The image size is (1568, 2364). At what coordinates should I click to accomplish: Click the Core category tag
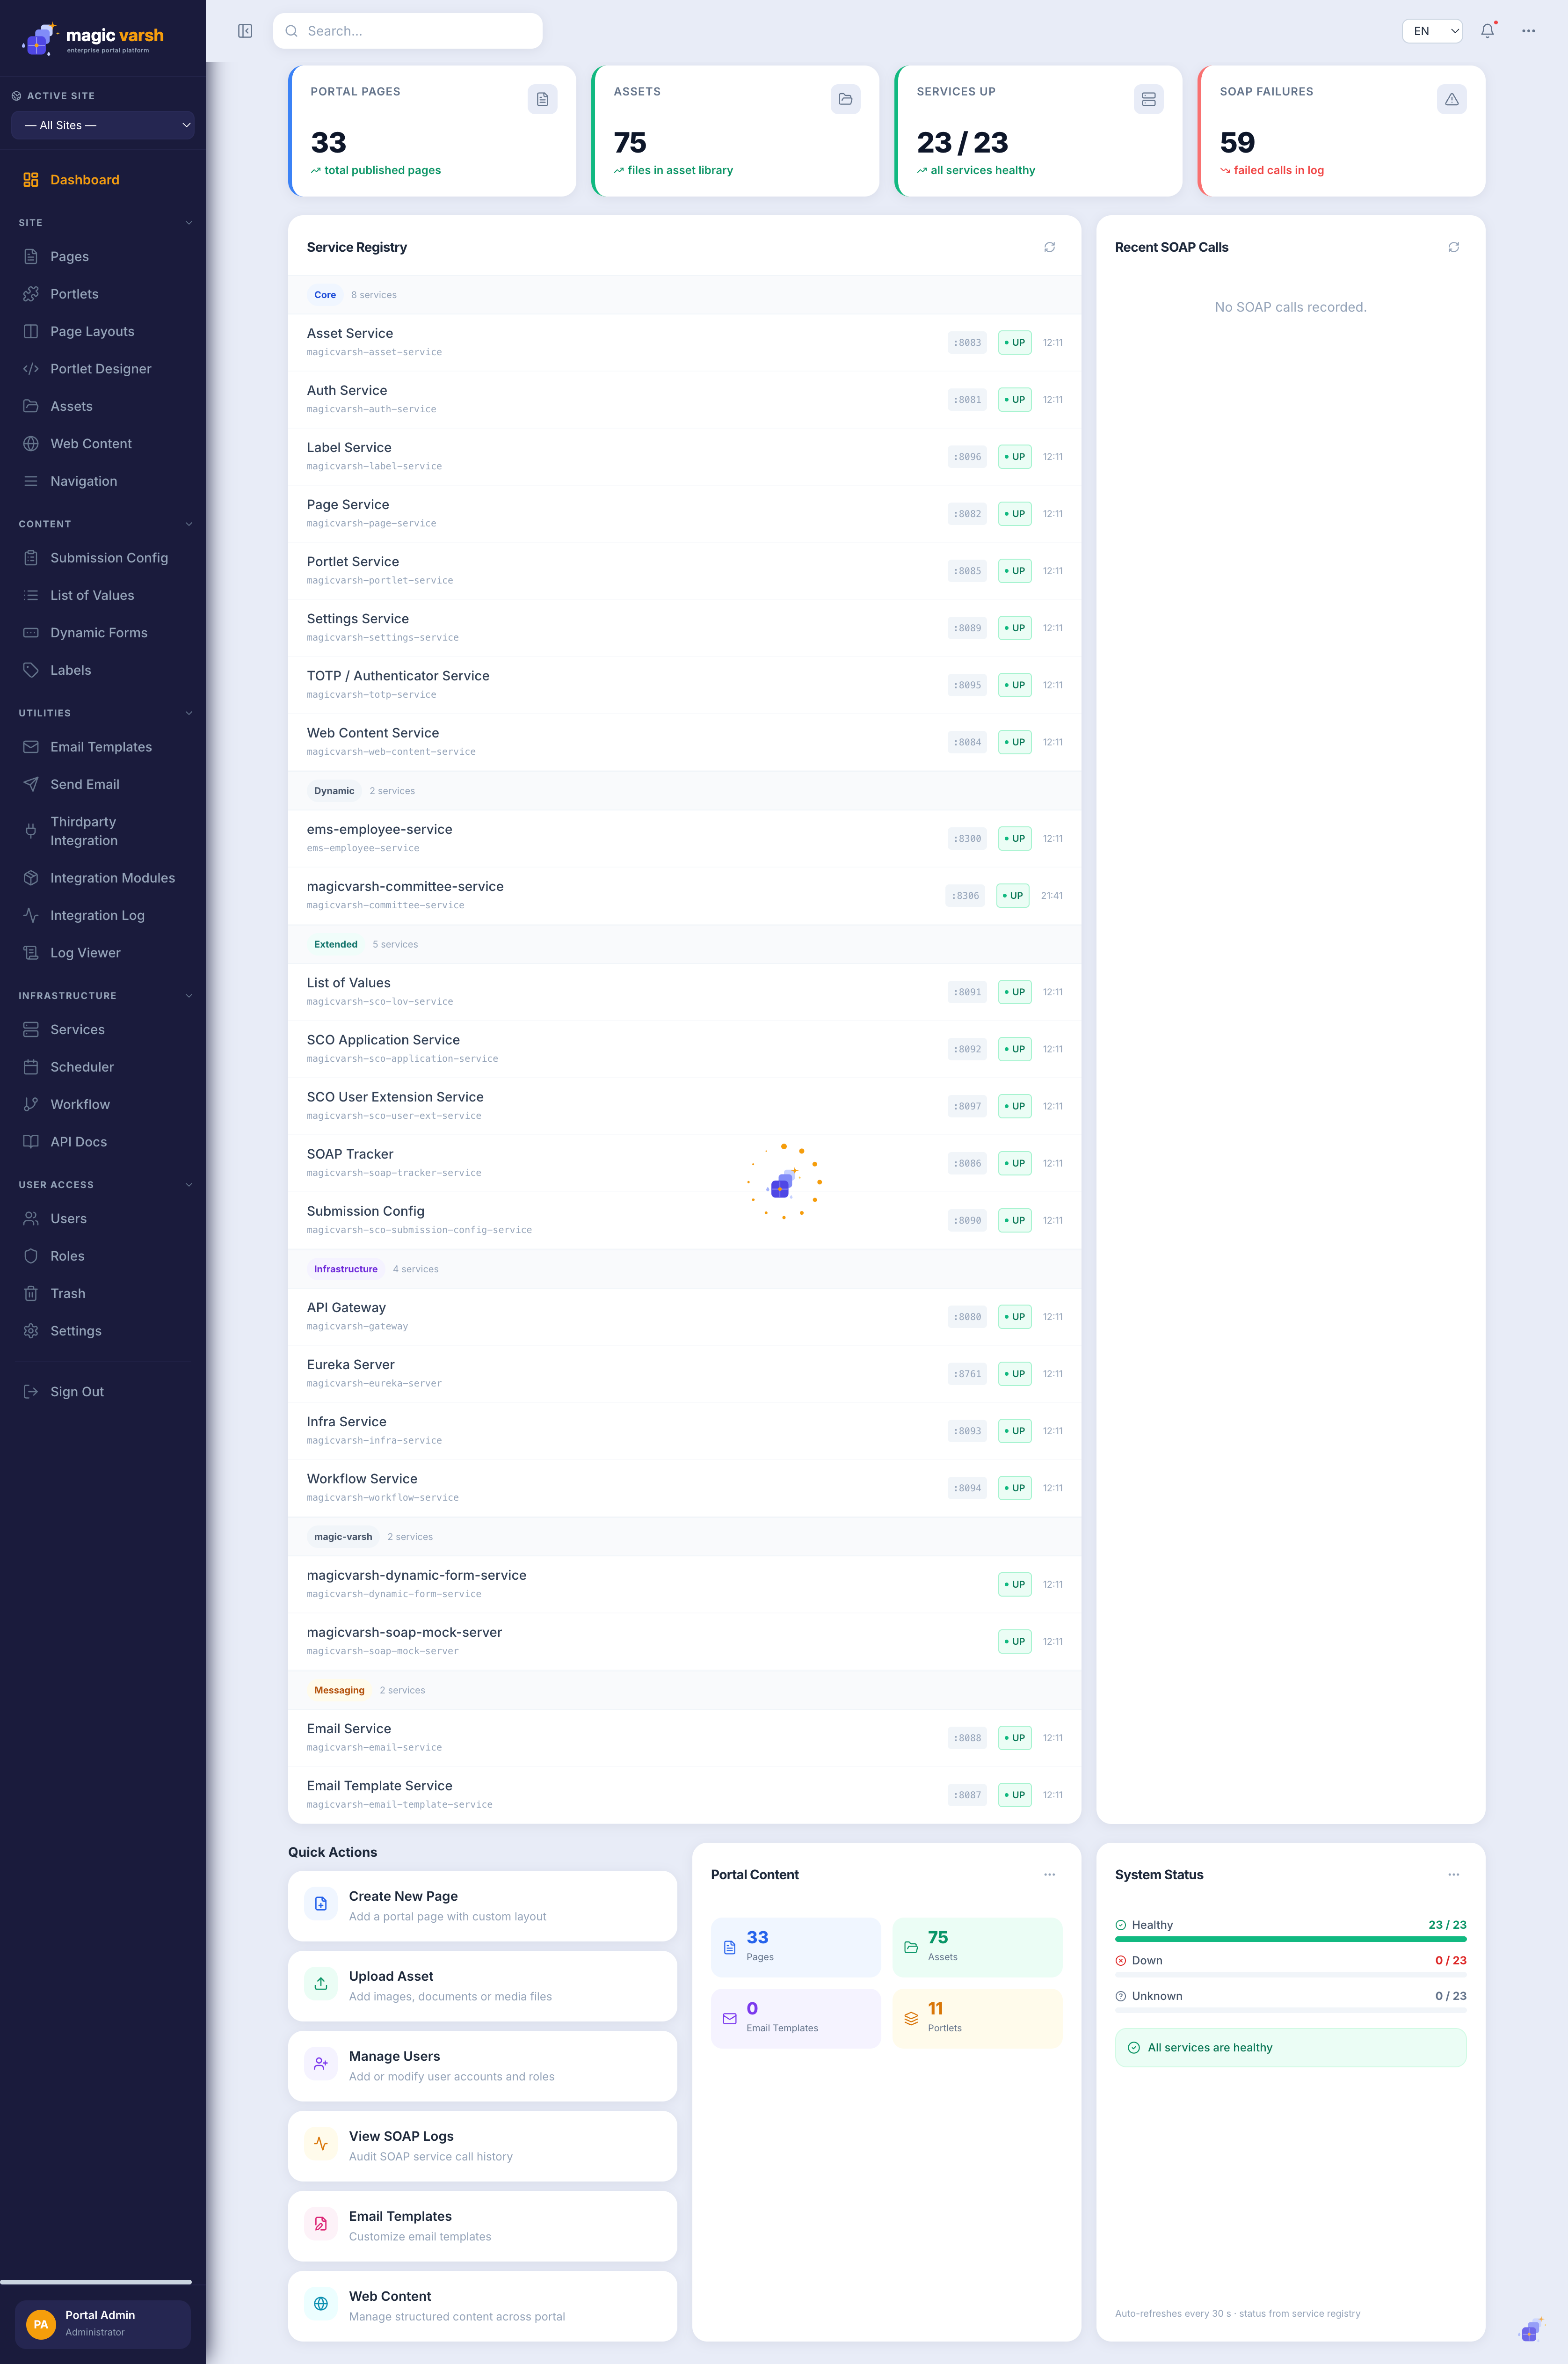click(325, 295)
